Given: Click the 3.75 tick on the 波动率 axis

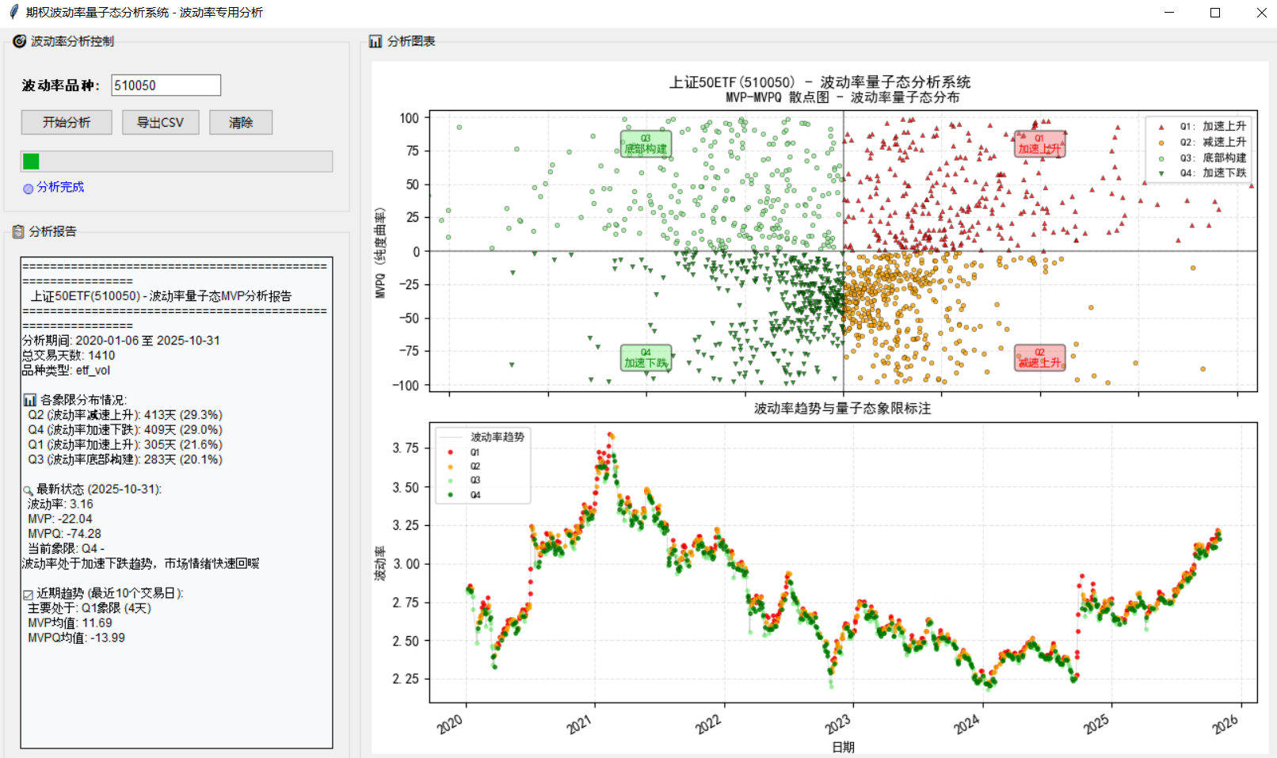Looking at the screenshot, I should (x=406, y=448).
